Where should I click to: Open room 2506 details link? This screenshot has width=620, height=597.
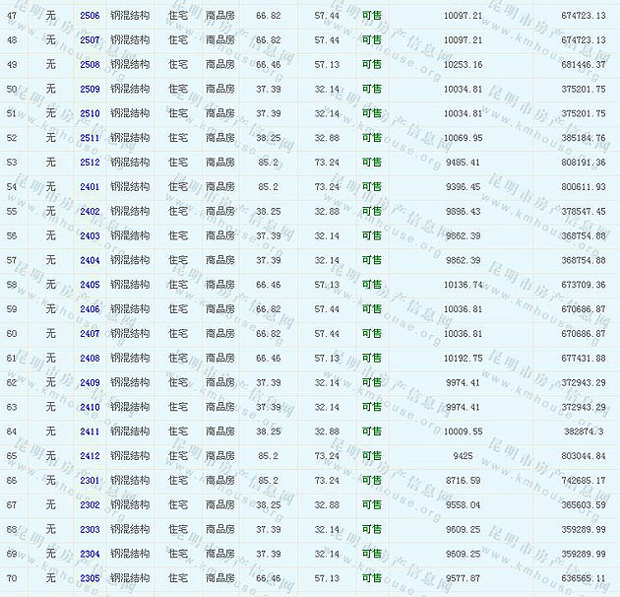(x=90, y=16)
